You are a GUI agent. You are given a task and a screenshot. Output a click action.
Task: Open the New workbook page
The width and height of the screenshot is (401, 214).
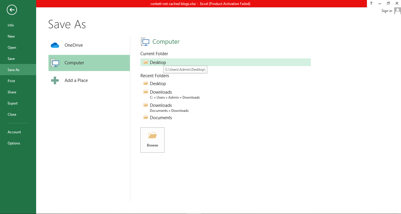[18, 36]
